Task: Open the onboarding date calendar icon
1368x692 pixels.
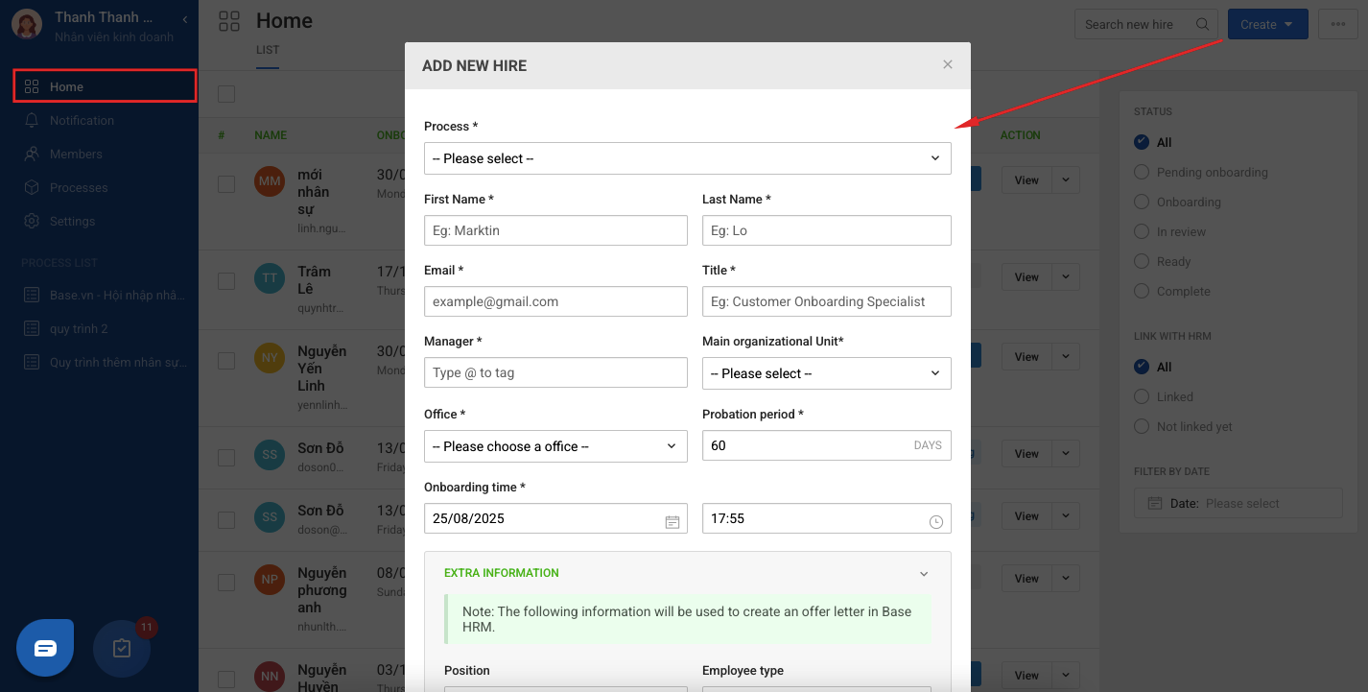Action: pyautogui.click(x=672, y=521)
